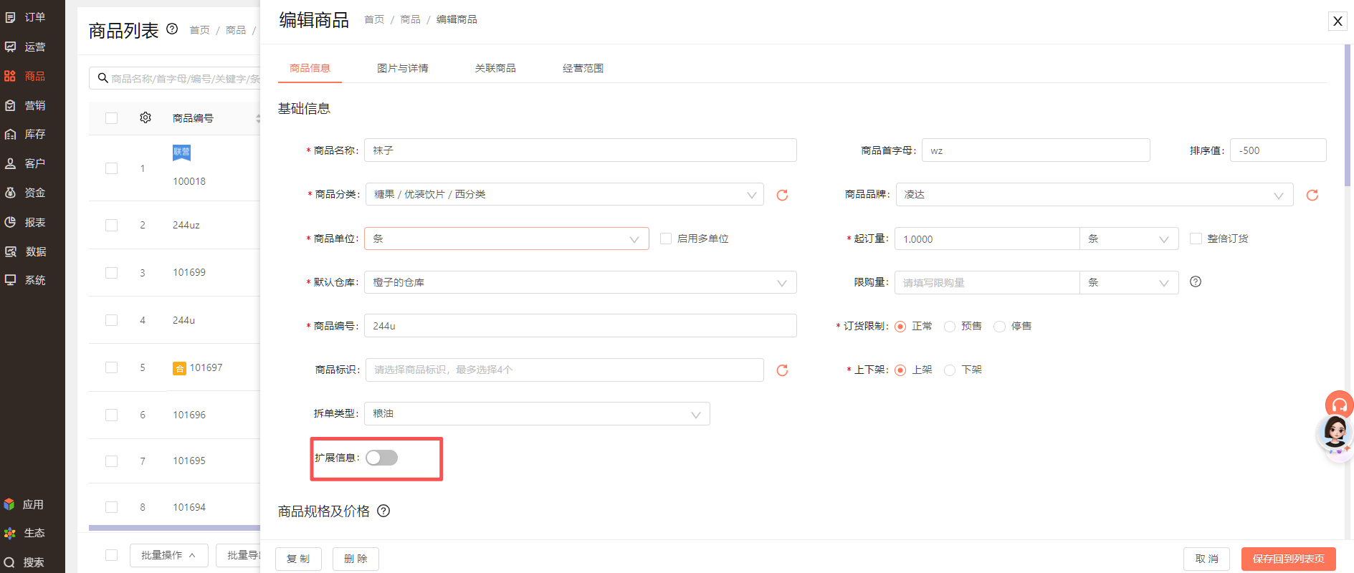Select 正常 ordering restriction radio
Image resolution: width=1354 pixels, height=573 pixels.
(x=900, y=327)
